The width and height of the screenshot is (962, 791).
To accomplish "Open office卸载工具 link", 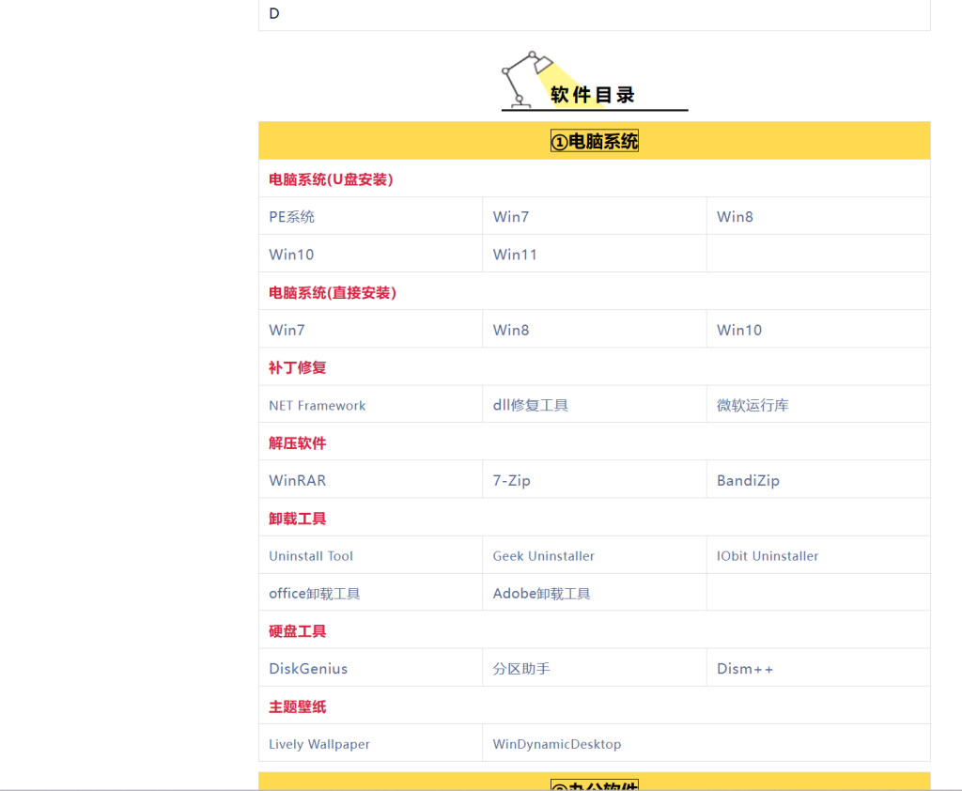I will [x=315, y=594].
